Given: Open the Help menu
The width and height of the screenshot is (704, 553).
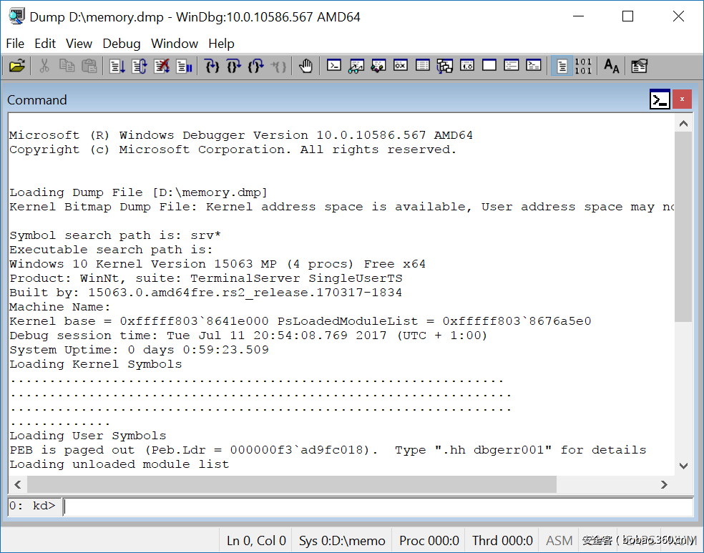Looking at the screenshot, I should point(221,44).
